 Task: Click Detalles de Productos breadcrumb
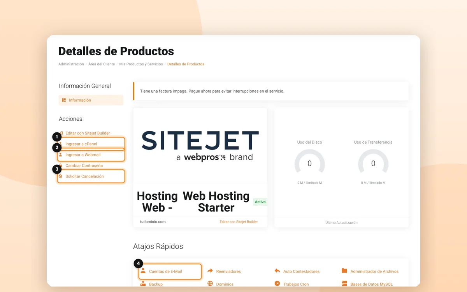pos(186,64)
